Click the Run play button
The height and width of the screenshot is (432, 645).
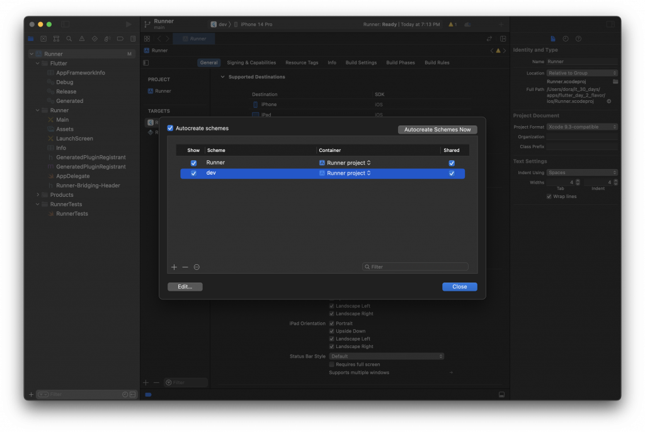(128, 25)
